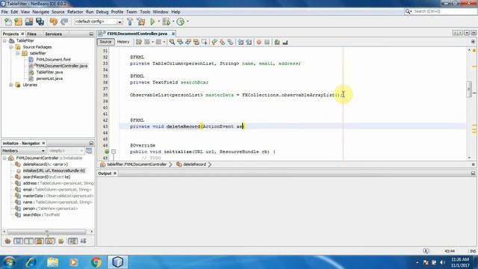This screenshot has height=269, width=478.
Task: Click the Undo arrow icon
Action: [x=54, y=22]
